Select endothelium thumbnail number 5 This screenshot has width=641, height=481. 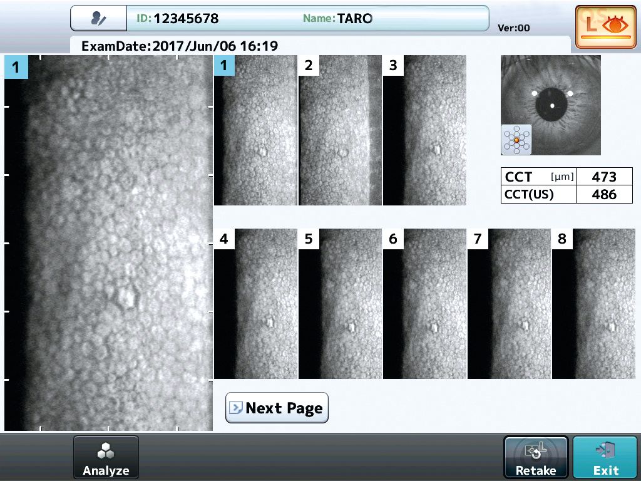coord(340,304)
